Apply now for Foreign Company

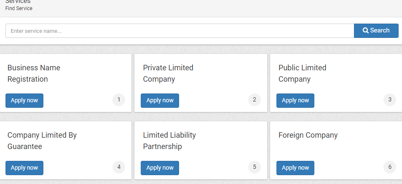[295, 168]
